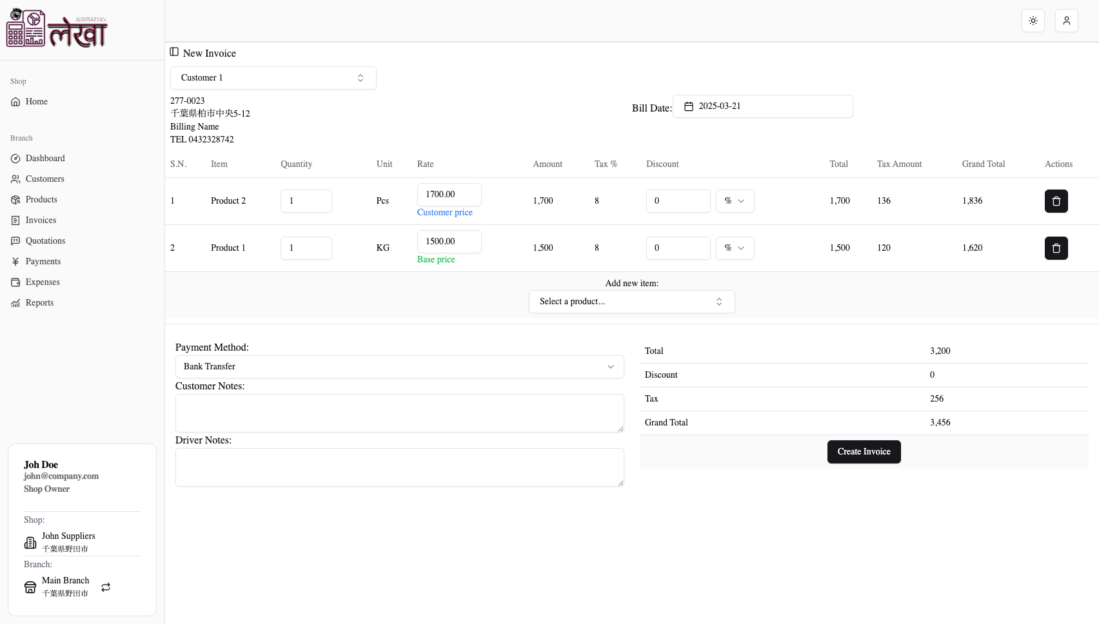Screen dimensions: 1099x624
Task: Open the Payment Method dropdown
Action: [x=399, y=366]
